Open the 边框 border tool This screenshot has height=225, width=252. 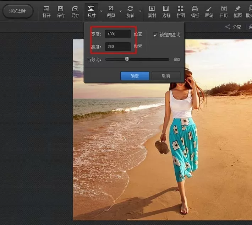click(166, 12)
